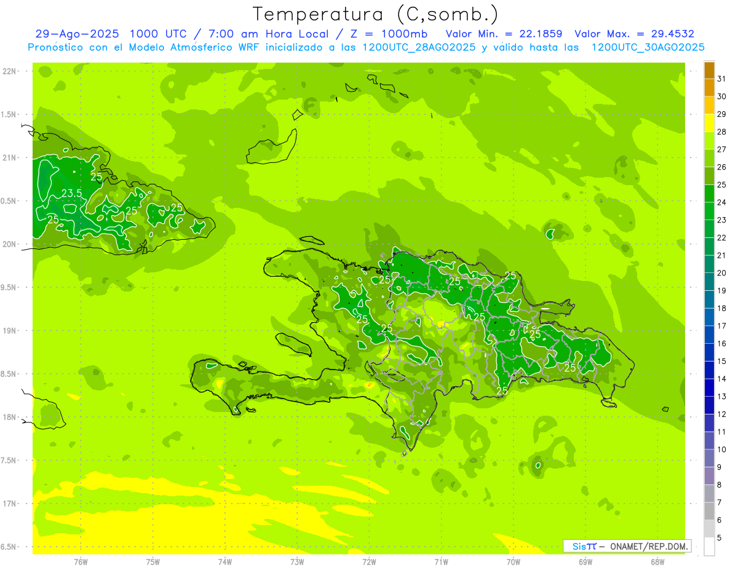This screenshot has height=570, width=738.
Task: Click the "Temperatura (C,somb.)" chart title
Action: click(x=376, y=14)
